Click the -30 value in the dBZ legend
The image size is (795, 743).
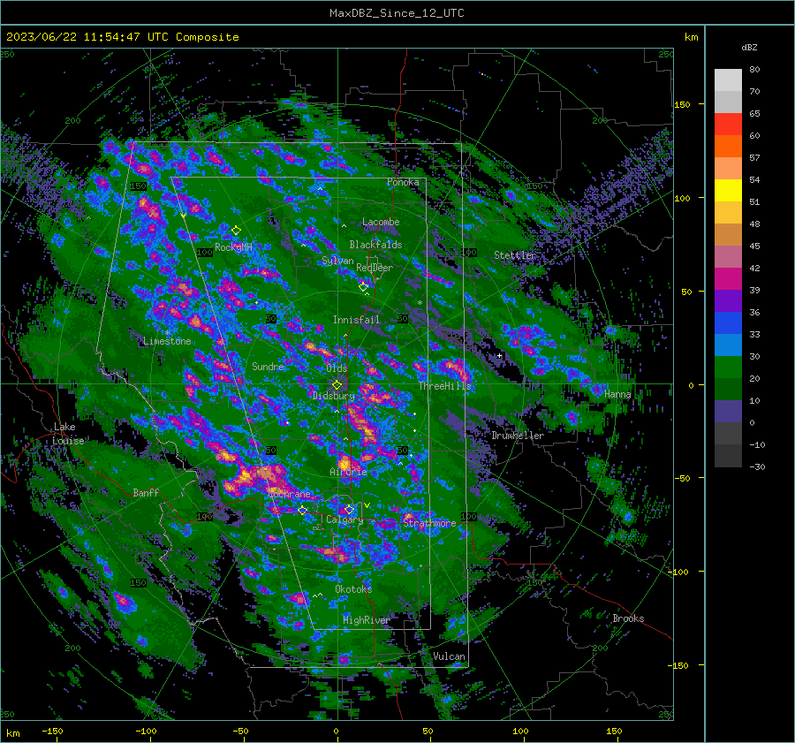click(757, 466)
